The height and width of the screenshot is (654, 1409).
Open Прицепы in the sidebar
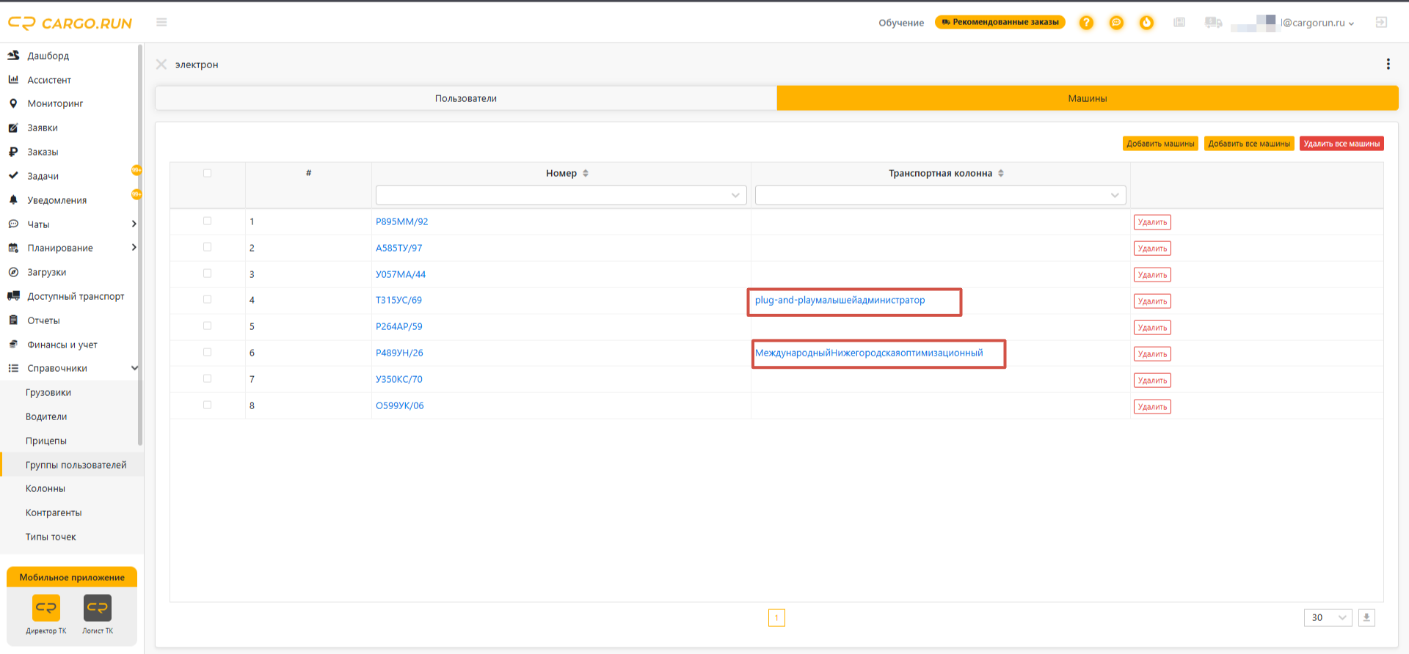click(46, 441)
